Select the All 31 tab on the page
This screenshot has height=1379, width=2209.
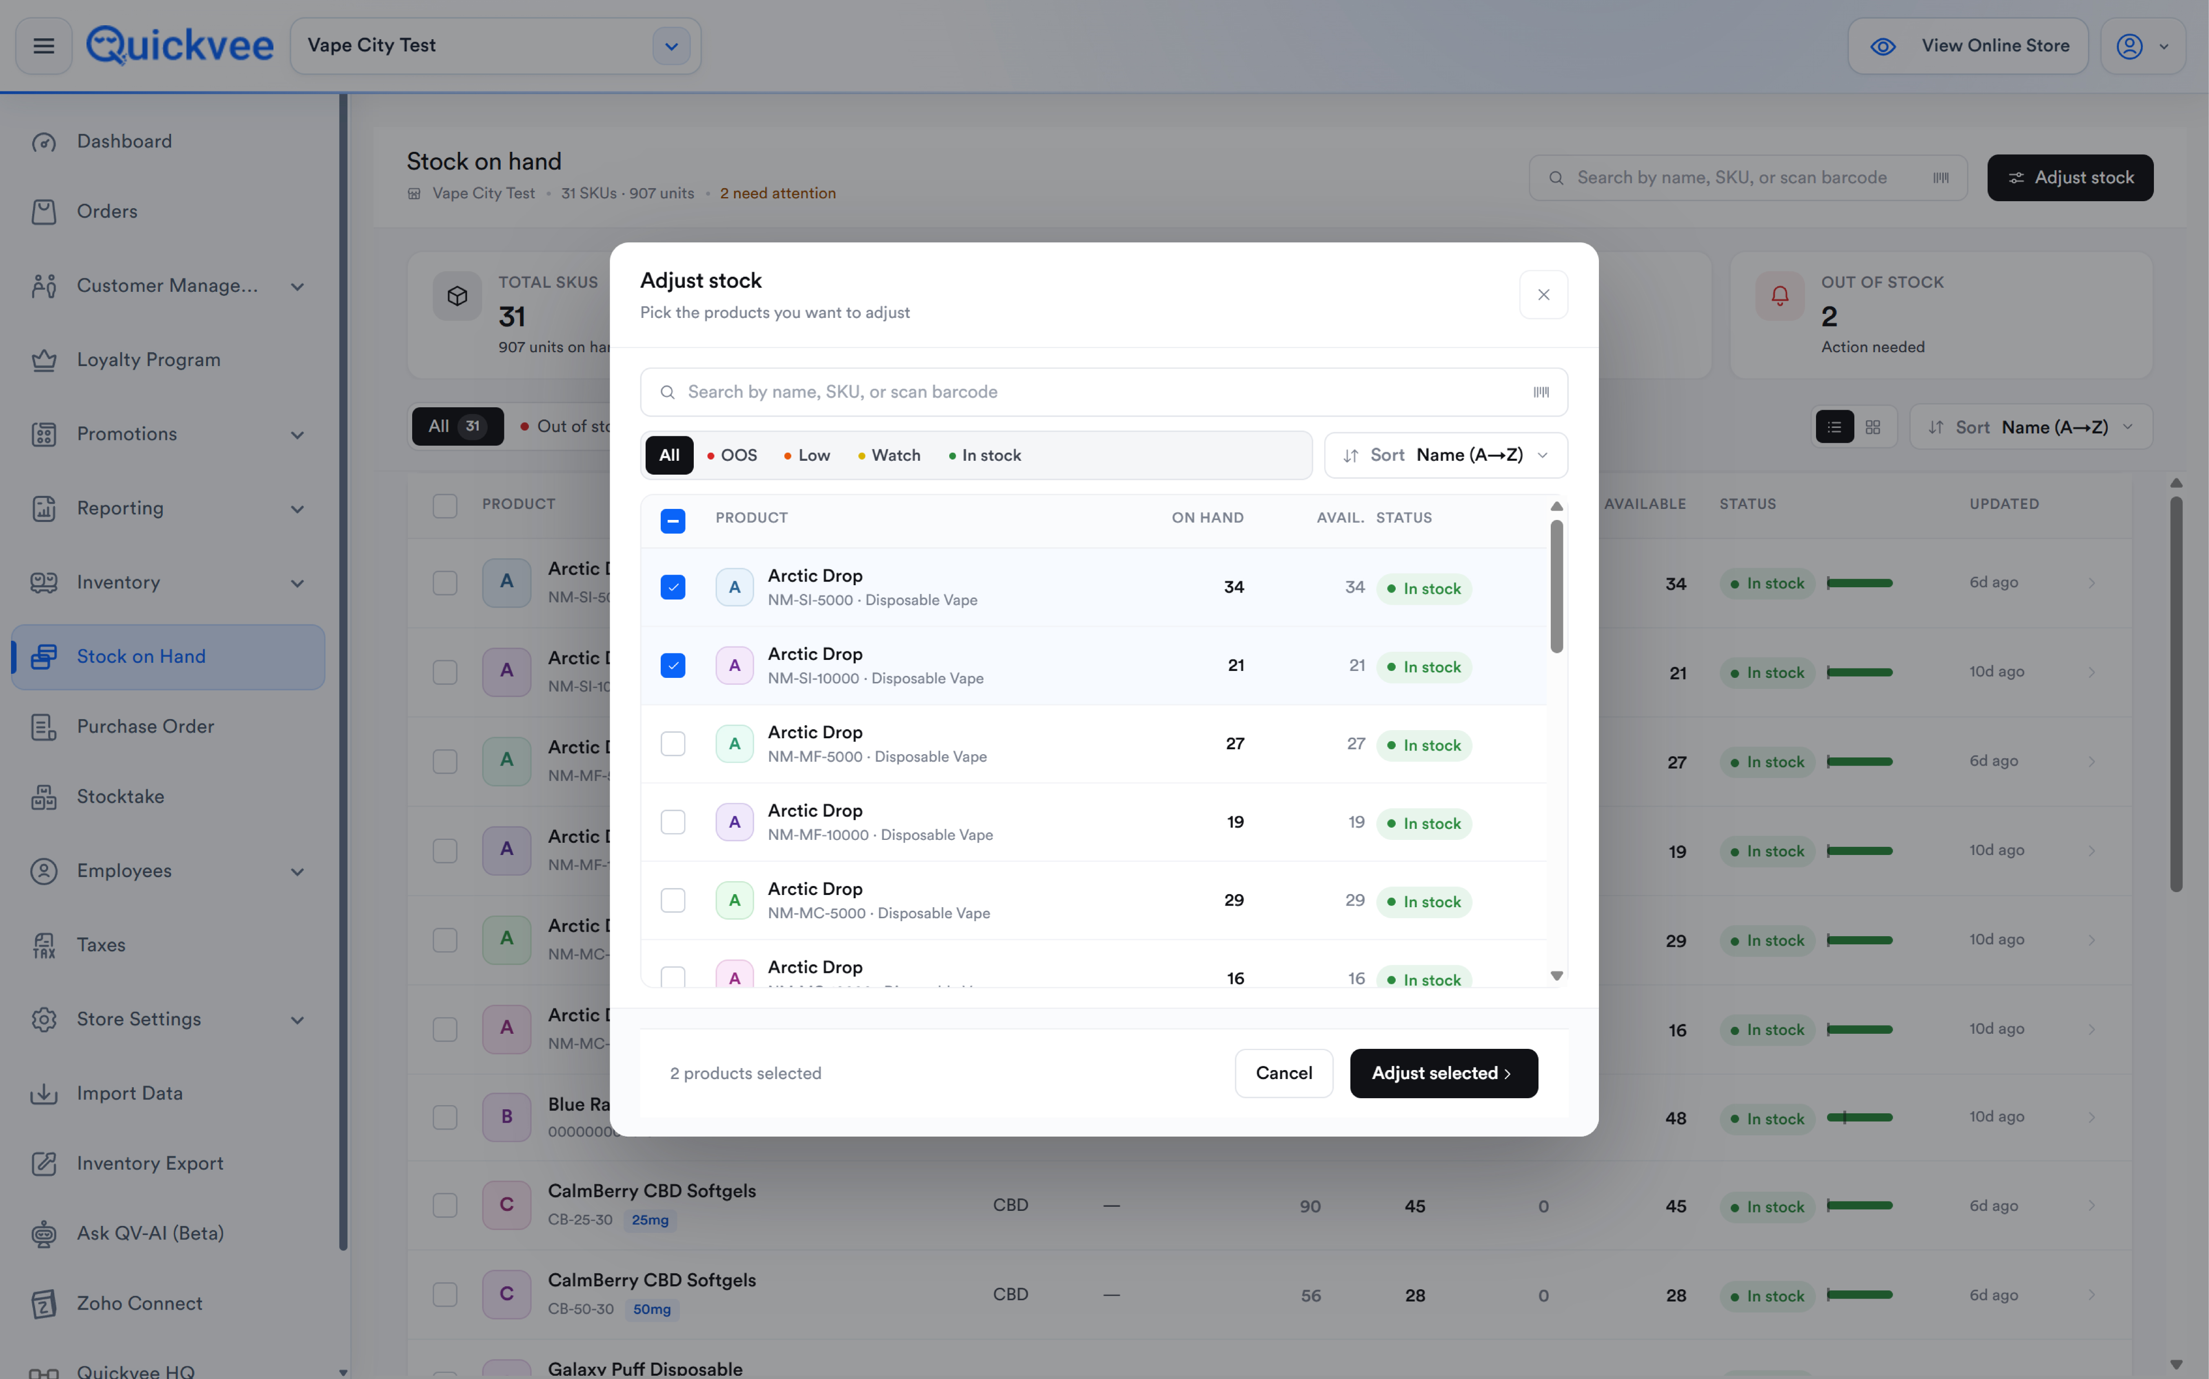[x=457, y=427]
